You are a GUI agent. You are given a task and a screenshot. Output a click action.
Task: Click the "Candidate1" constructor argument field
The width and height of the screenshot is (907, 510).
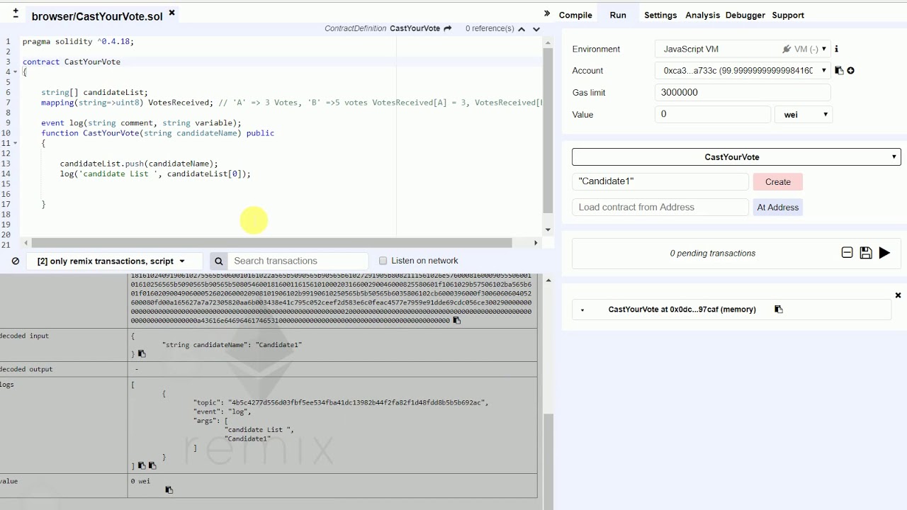pyautogui.click(x=660, y=181)
